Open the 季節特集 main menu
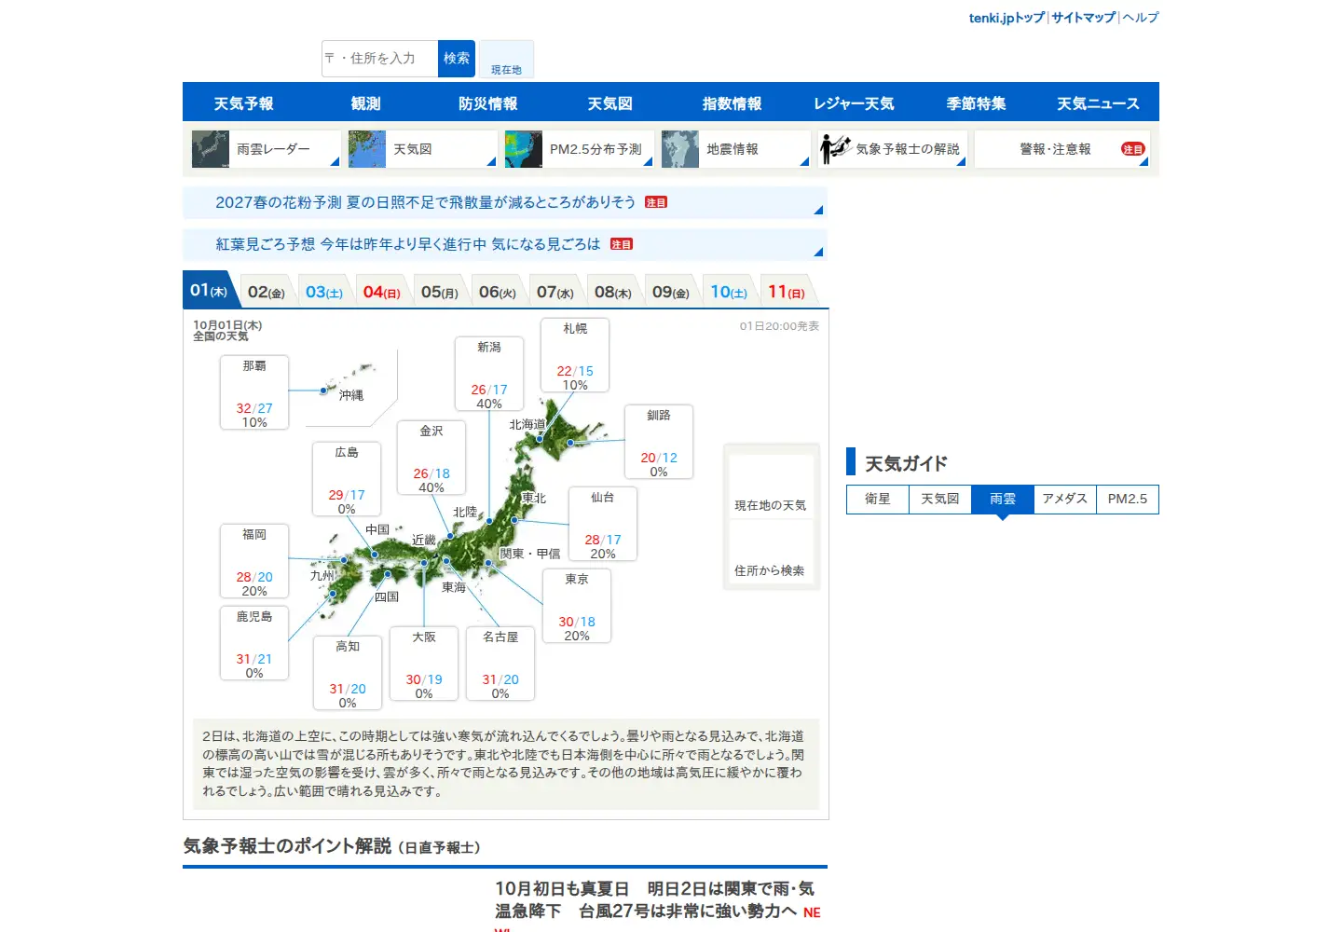1342x932 pixels. click(x=976, y=103)
